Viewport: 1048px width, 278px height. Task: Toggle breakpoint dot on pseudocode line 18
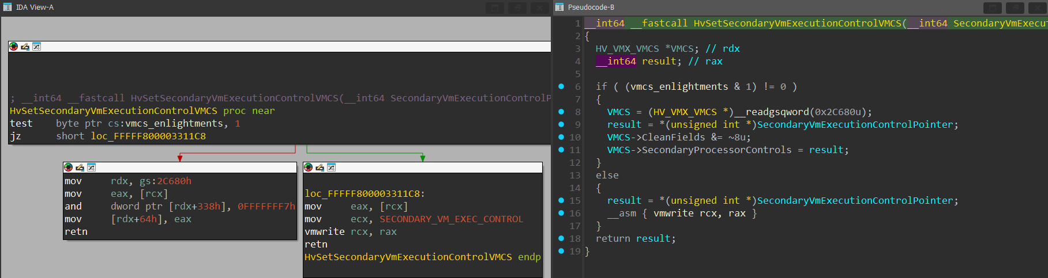(x=561, y=238)
